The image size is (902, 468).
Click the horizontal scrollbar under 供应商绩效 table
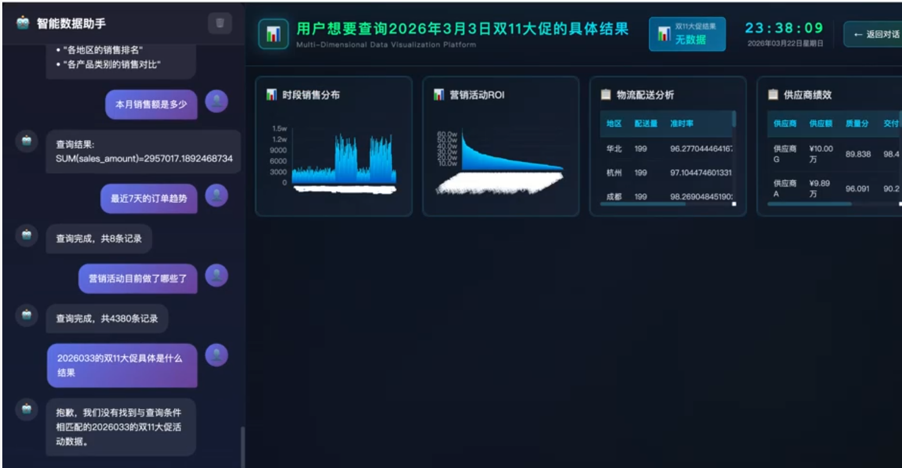point(809,204)
